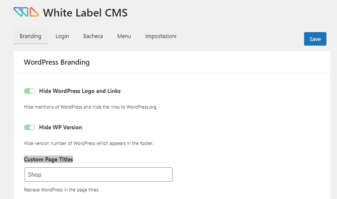Switch to the Branding tab
337x199 pixels.
click(30, 36)
